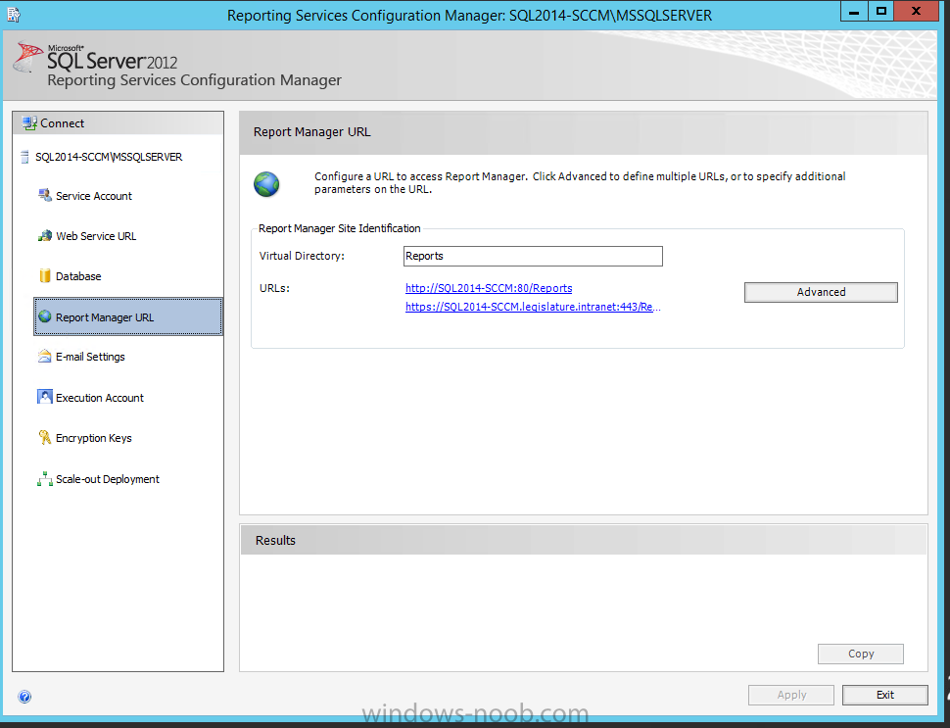950x728 pixels.
Task: Click the Connect computers icon
Action: click(29, 123)
